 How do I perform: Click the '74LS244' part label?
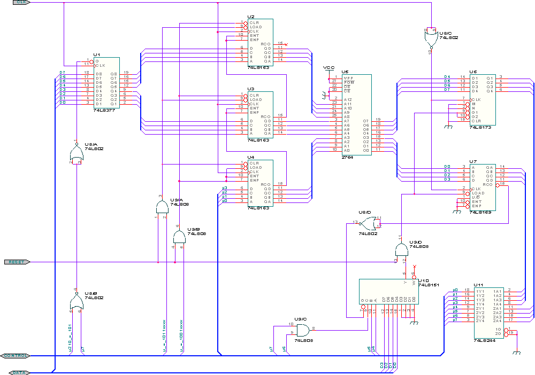485,340
